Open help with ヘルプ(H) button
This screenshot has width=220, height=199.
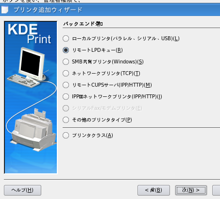(22, 190)
